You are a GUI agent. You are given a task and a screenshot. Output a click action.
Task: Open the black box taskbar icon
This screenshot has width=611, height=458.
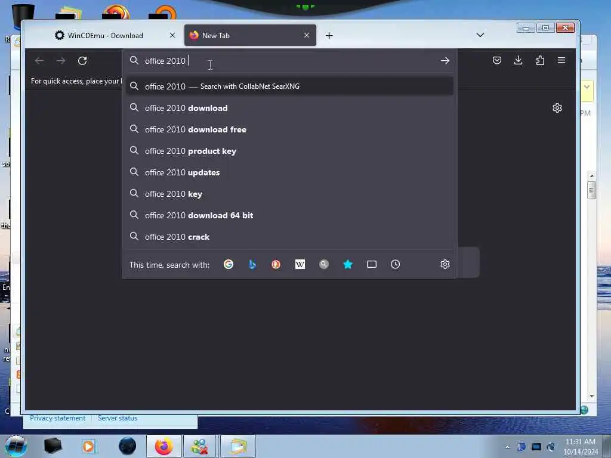tap(53, 446)
